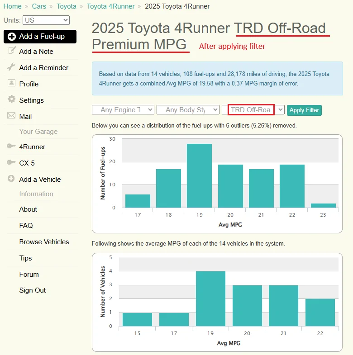Click the 18 MPG bar in fuel-ups chart
The width and height of the screenshot is (353, 355).
click(168, 189)
